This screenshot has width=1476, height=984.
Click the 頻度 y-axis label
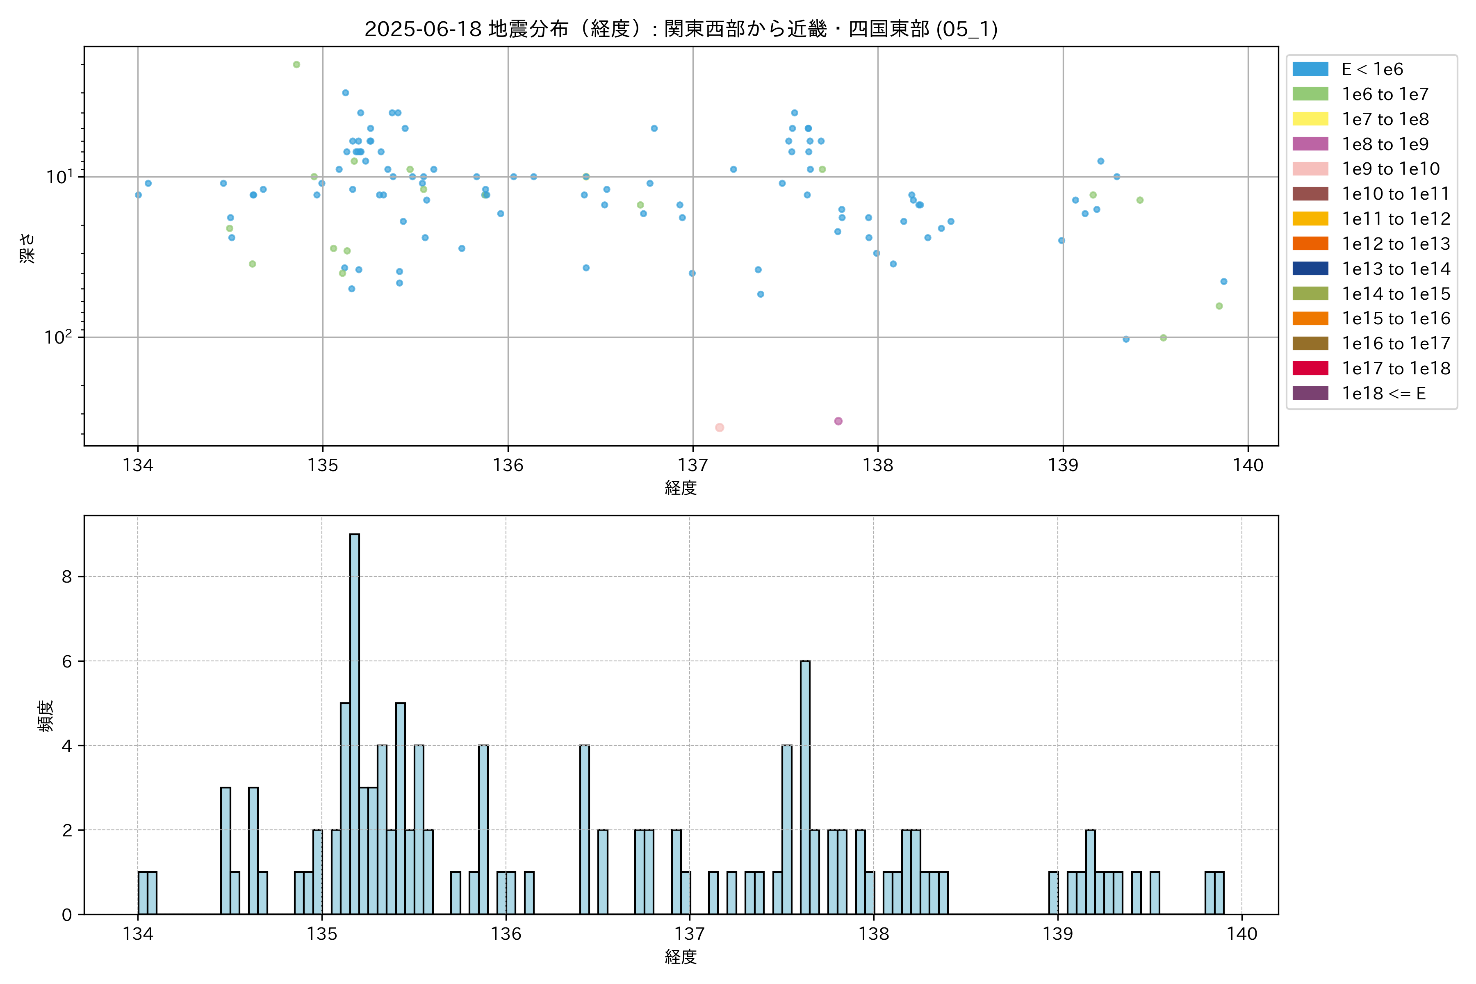45,716
